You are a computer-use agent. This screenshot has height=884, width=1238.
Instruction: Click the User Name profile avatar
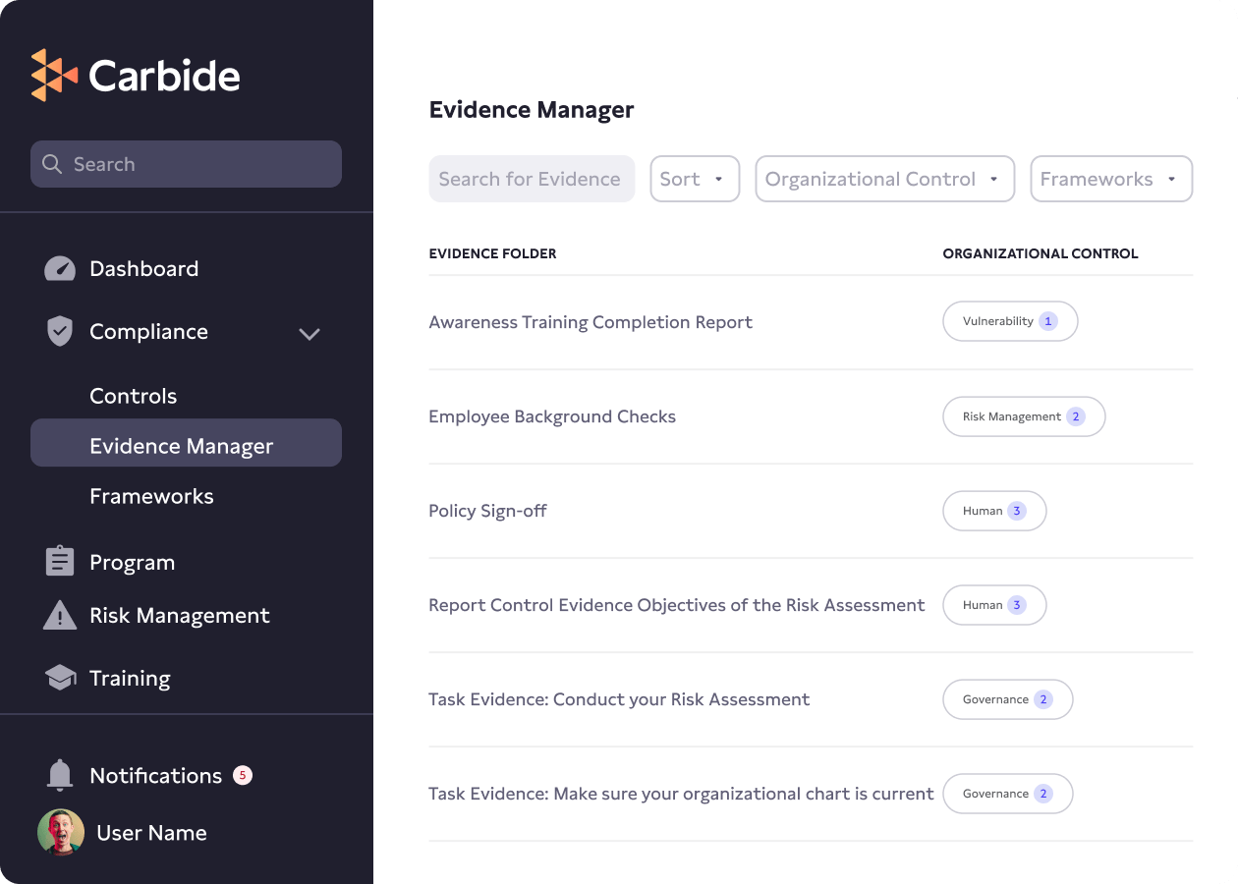(x=61, y=832)
